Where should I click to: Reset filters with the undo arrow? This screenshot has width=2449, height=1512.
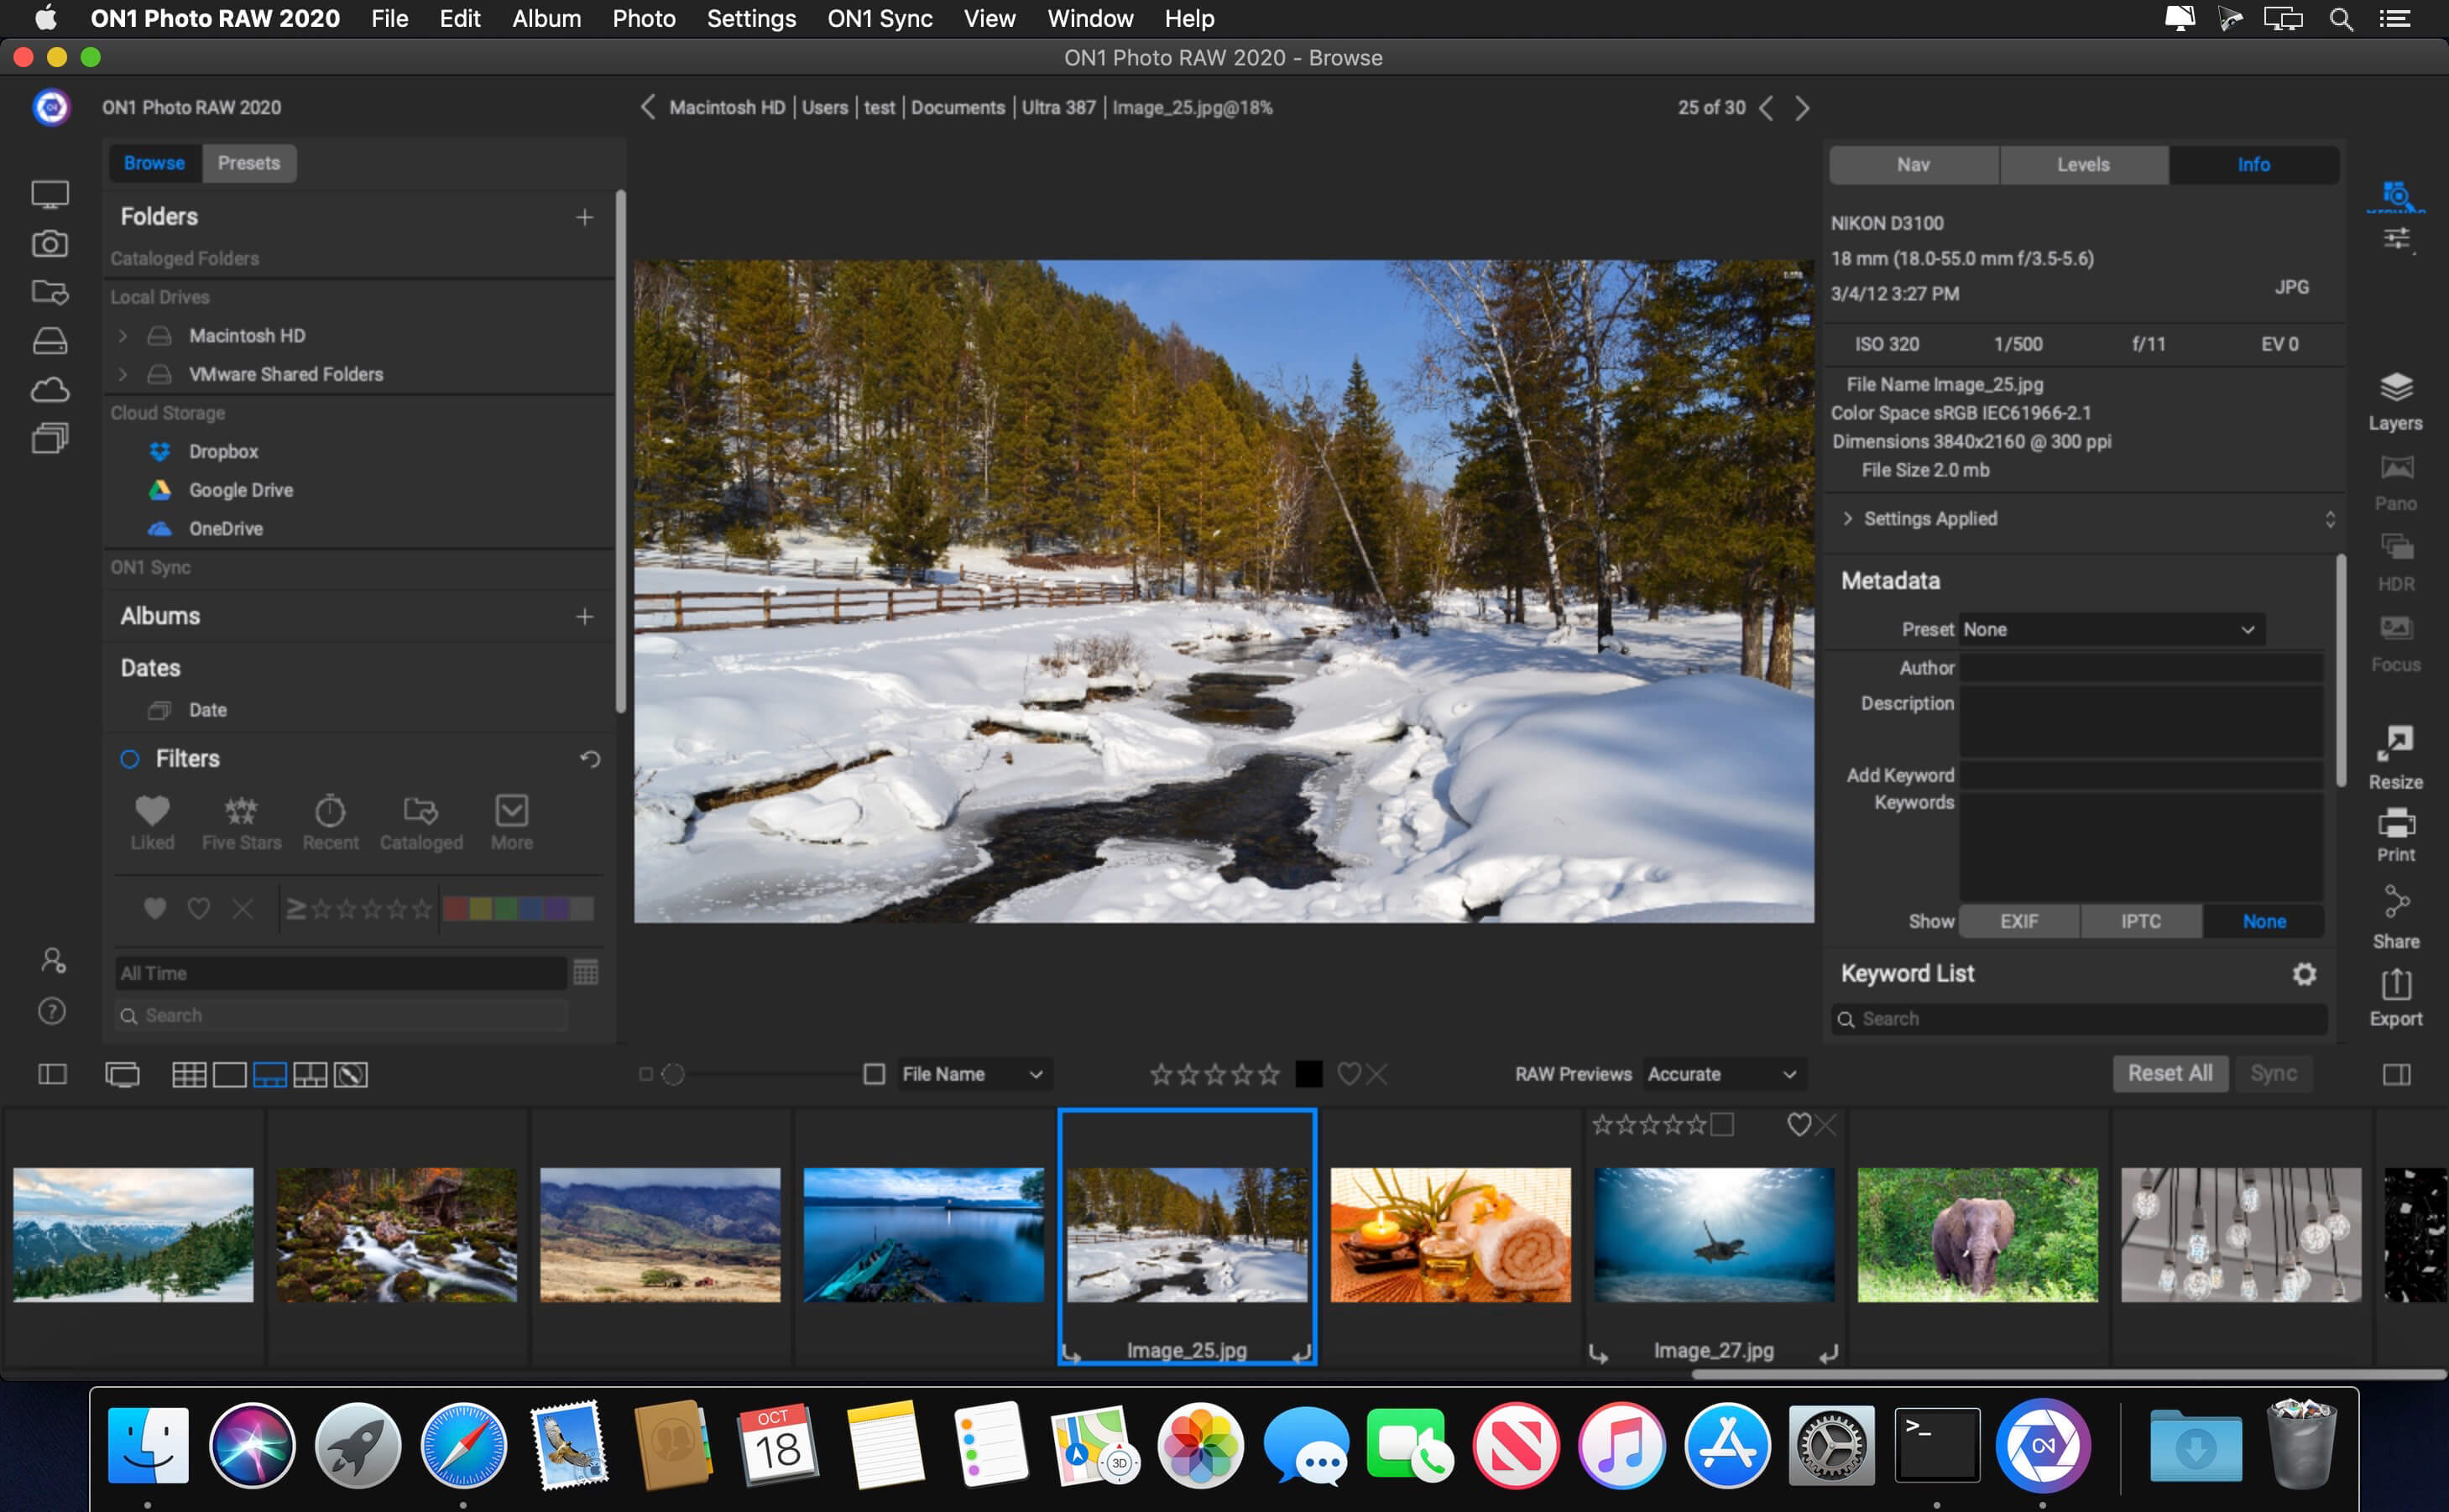[x=590, y=759]
